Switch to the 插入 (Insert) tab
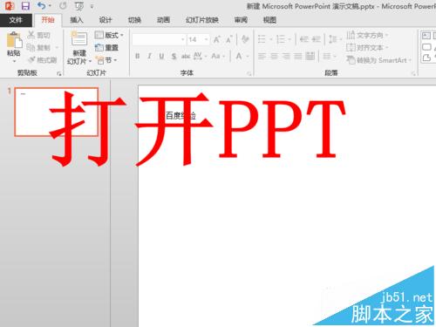Image resolution: width=436 pixels, height=327 pixels. (77, 20)
